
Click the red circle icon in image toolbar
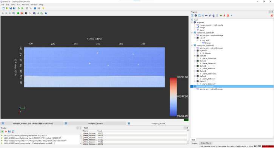pos(22,13)
